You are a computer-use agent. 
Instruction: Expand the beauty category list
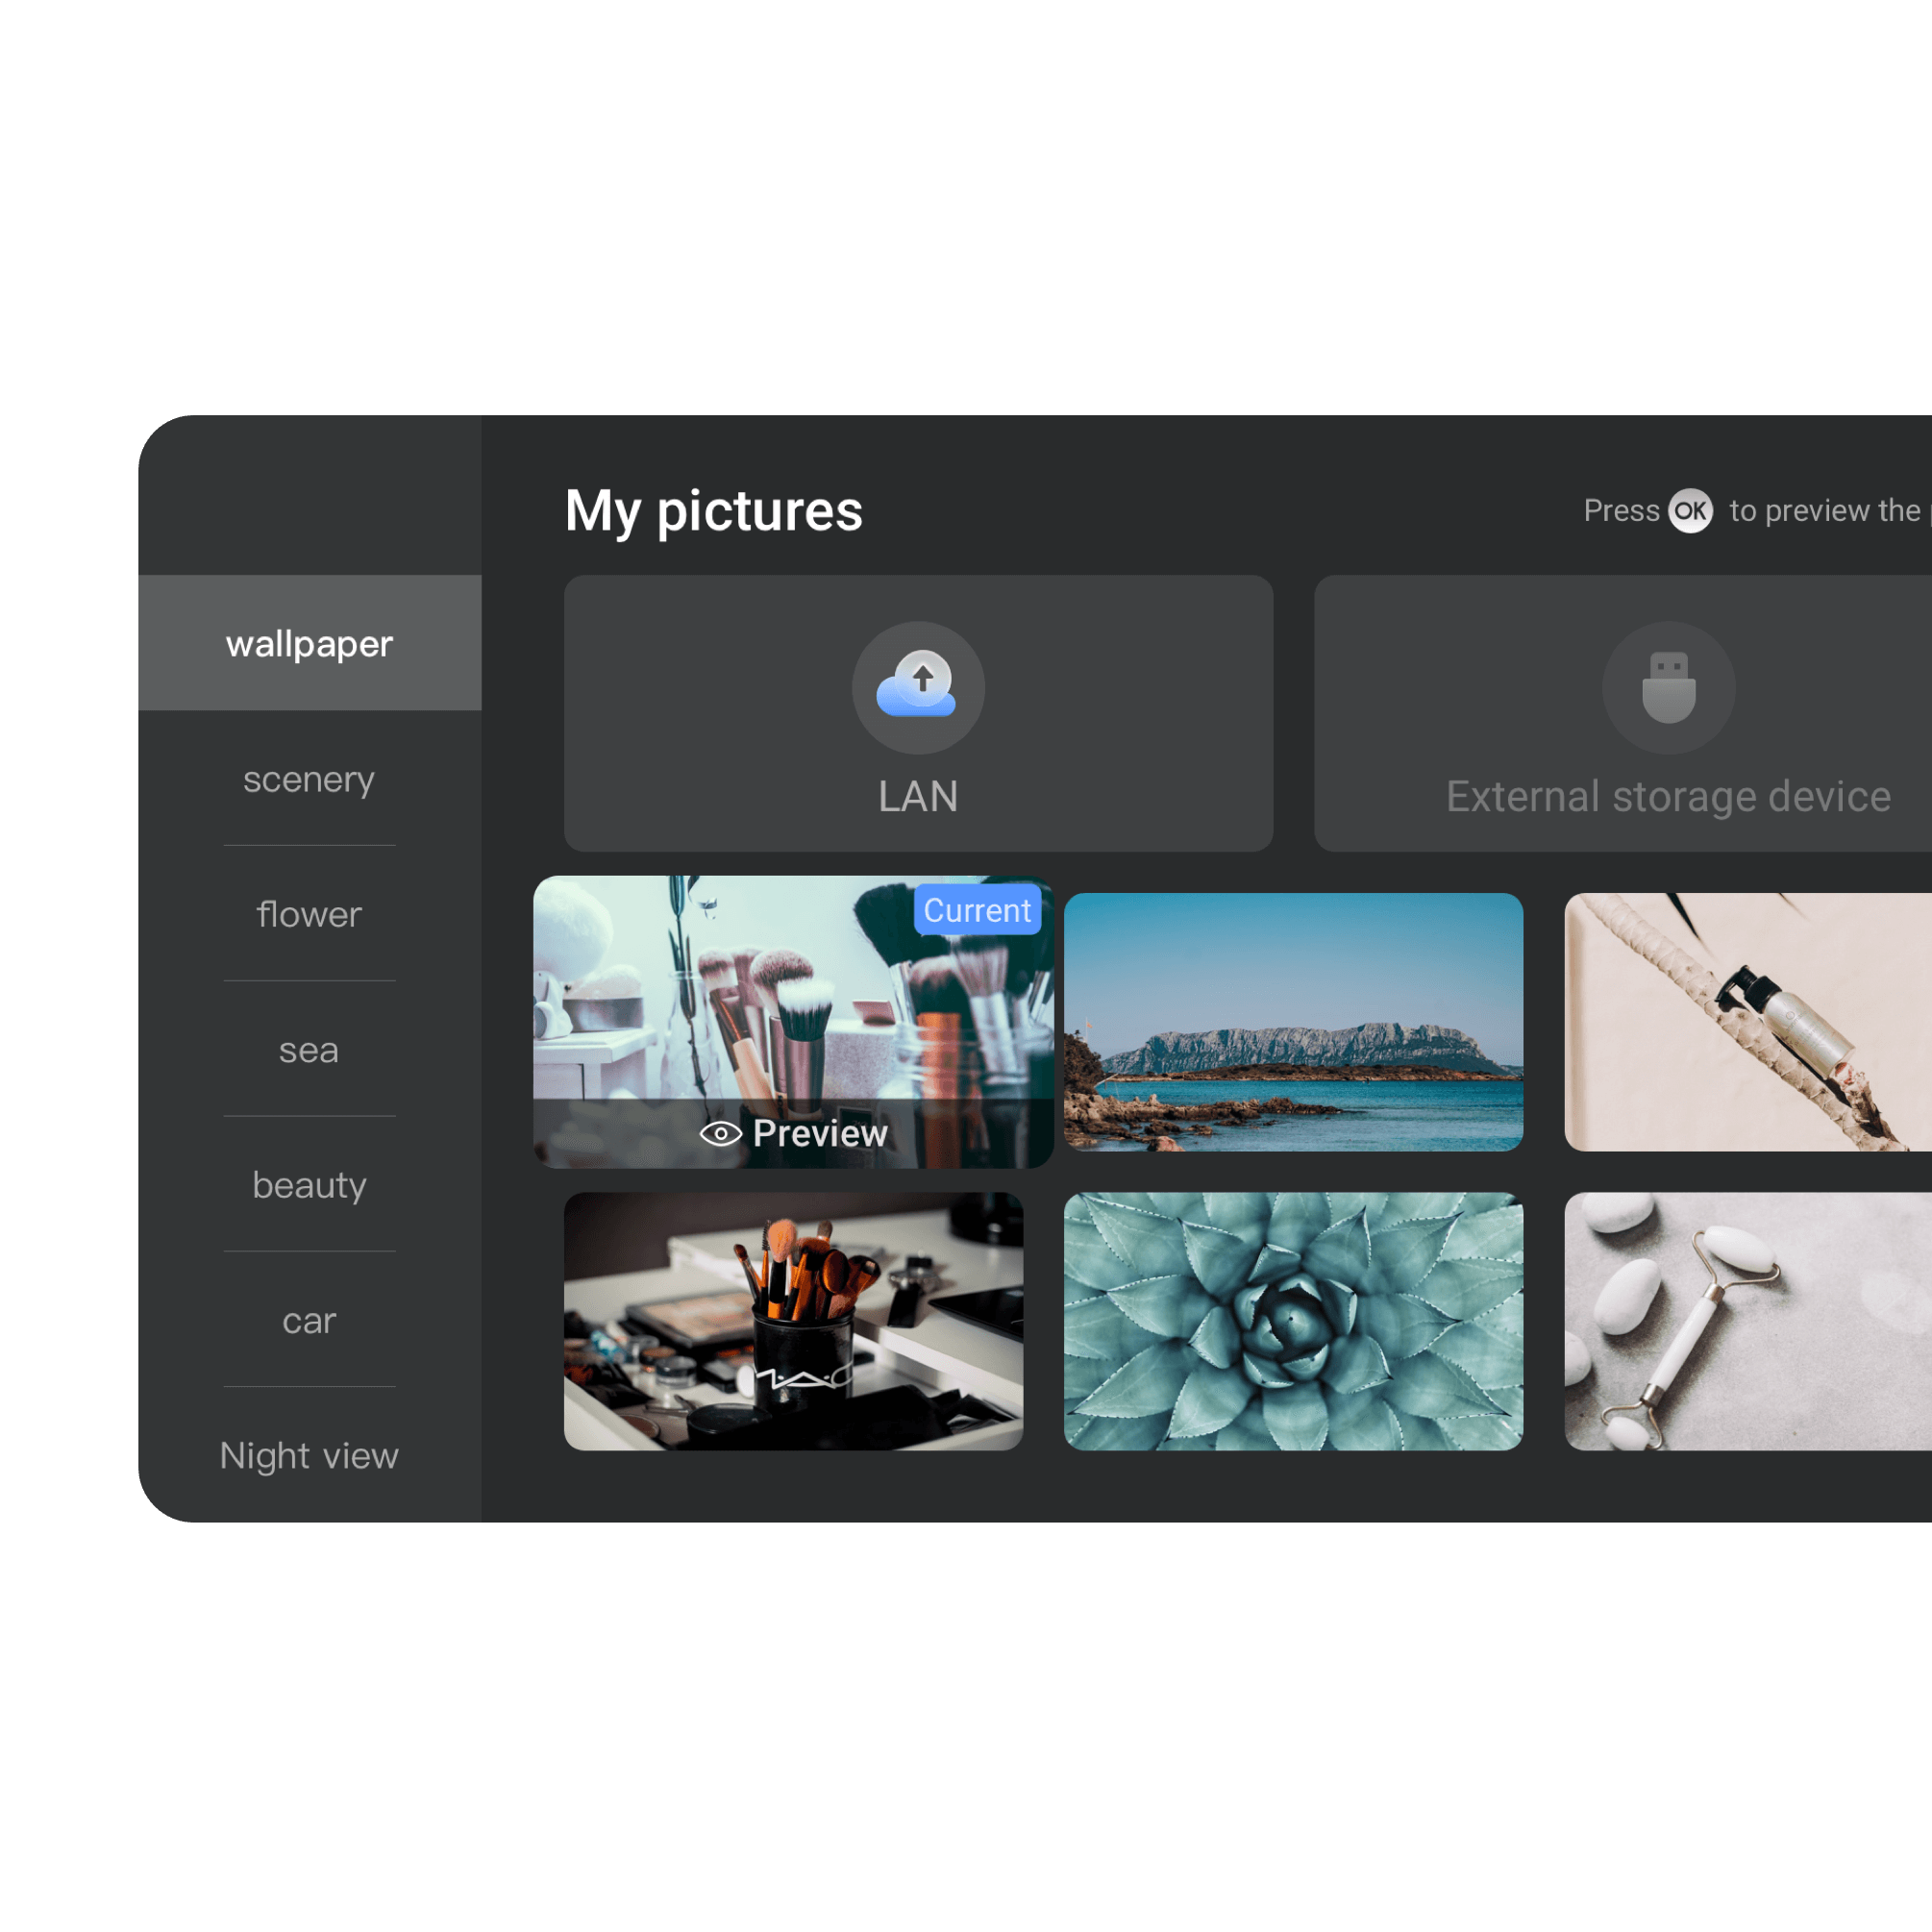click(310, 1185)
